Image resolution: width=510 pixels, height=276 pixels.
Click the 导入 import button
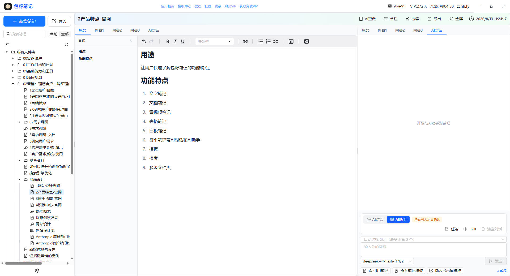pyautogui.click(x=59, y=21)
